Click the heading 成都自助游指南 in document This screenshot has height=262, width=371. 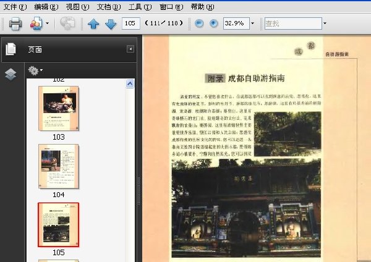[256, 78]
